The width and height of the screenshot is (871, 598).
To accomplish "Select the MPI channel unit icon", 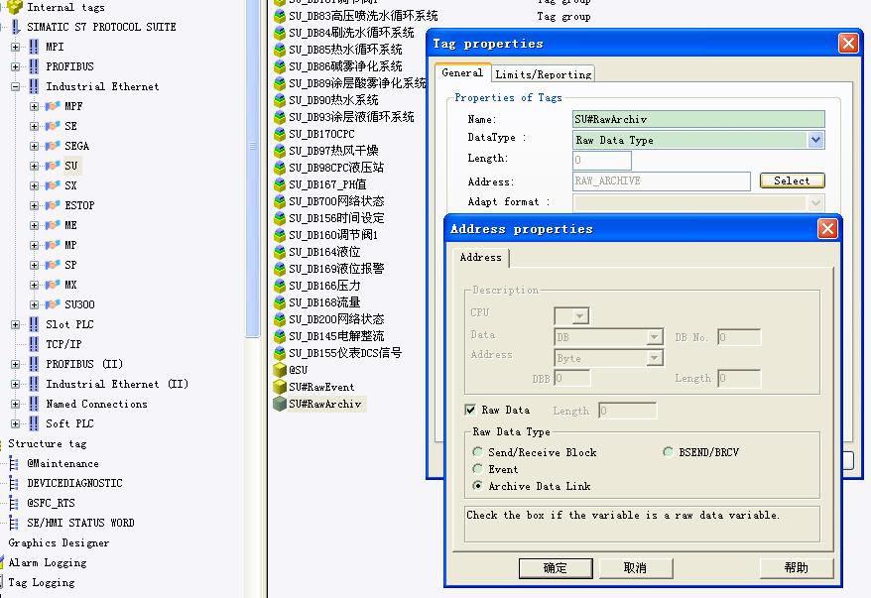I will (x=34, y=47).
